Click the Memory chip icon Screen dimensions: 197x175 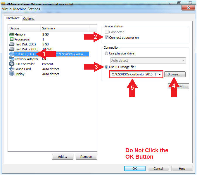coord(12,34)
